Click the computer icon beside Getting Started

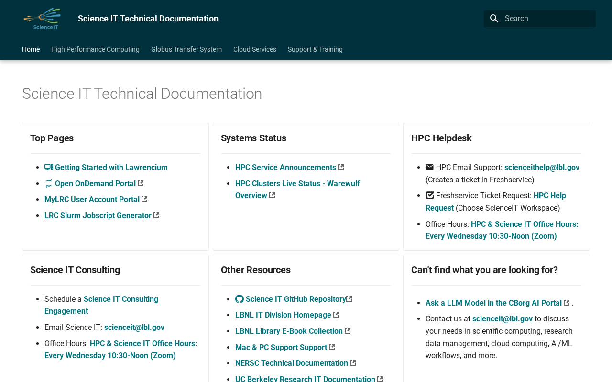[49, 168]
